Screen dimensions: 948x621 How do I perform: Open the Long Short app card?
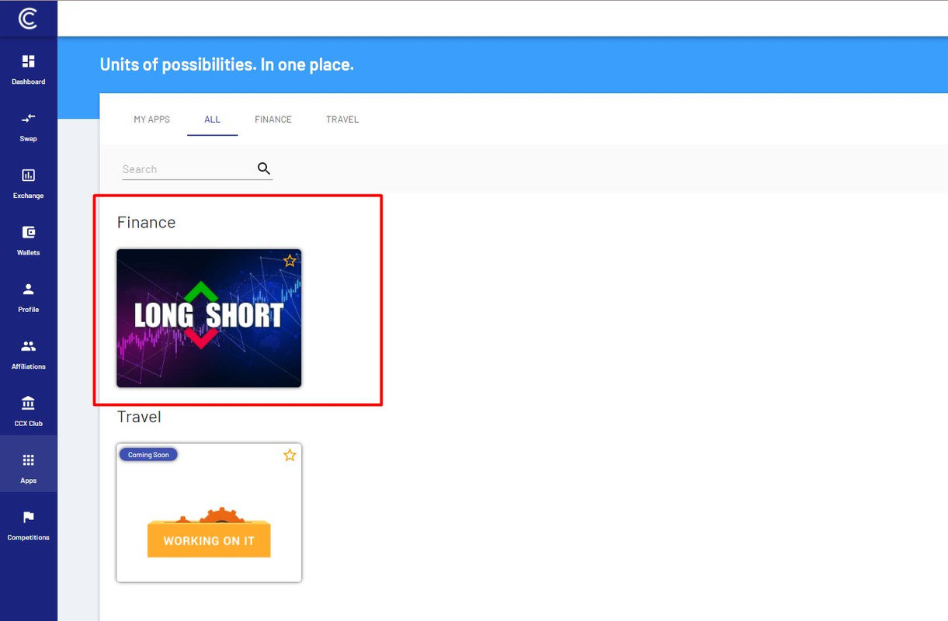(x=209, y=318)
